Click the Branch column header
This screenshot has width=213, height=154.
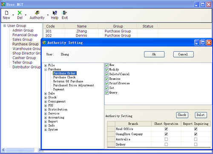[133, 124]
